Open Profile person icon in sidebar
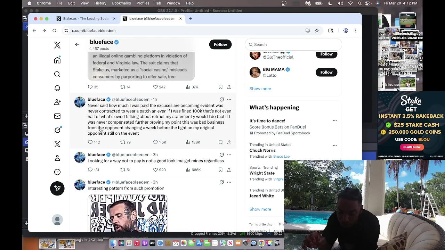 click(x=57, y=158)
